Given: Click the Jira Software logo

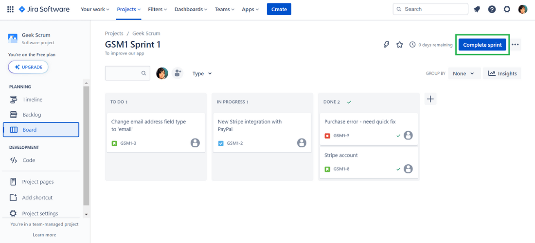Looking at the screenshot, I should [44, 9].
